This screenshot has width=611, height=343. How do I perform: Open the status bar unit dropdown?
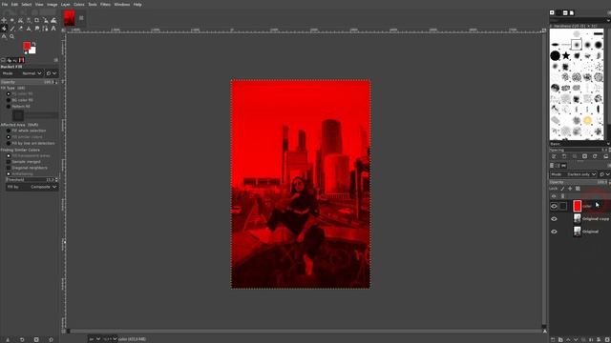pyautogui.click(x=95, y=339)
